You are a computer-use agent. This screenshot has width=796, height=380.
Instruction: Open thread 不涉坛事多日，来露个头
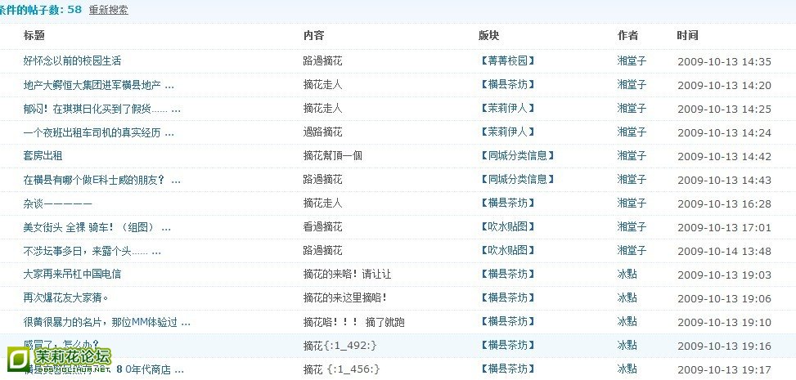click(92, 251)
